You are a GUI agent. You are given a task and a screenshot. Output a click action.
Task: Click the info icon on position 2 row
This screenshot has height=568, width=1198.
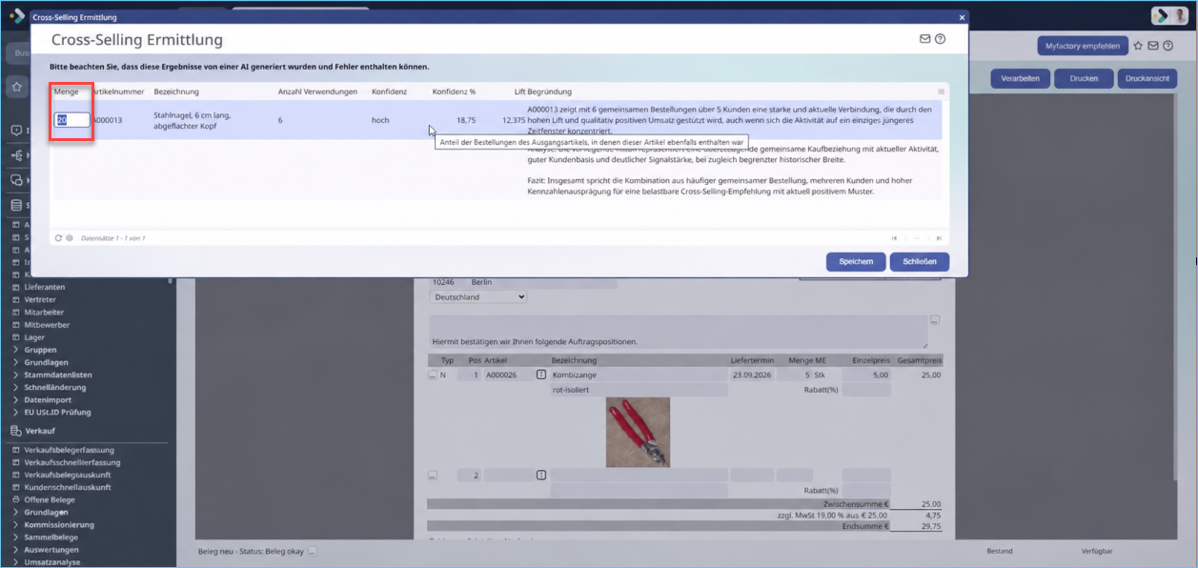point(541,475)
